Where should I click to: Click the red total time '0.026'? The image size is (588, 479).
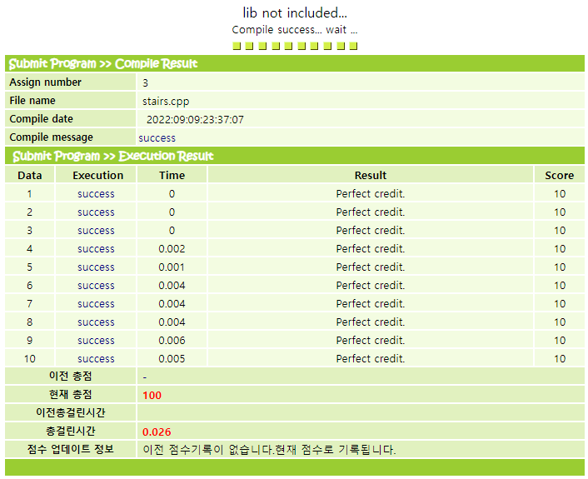point(157,432)
